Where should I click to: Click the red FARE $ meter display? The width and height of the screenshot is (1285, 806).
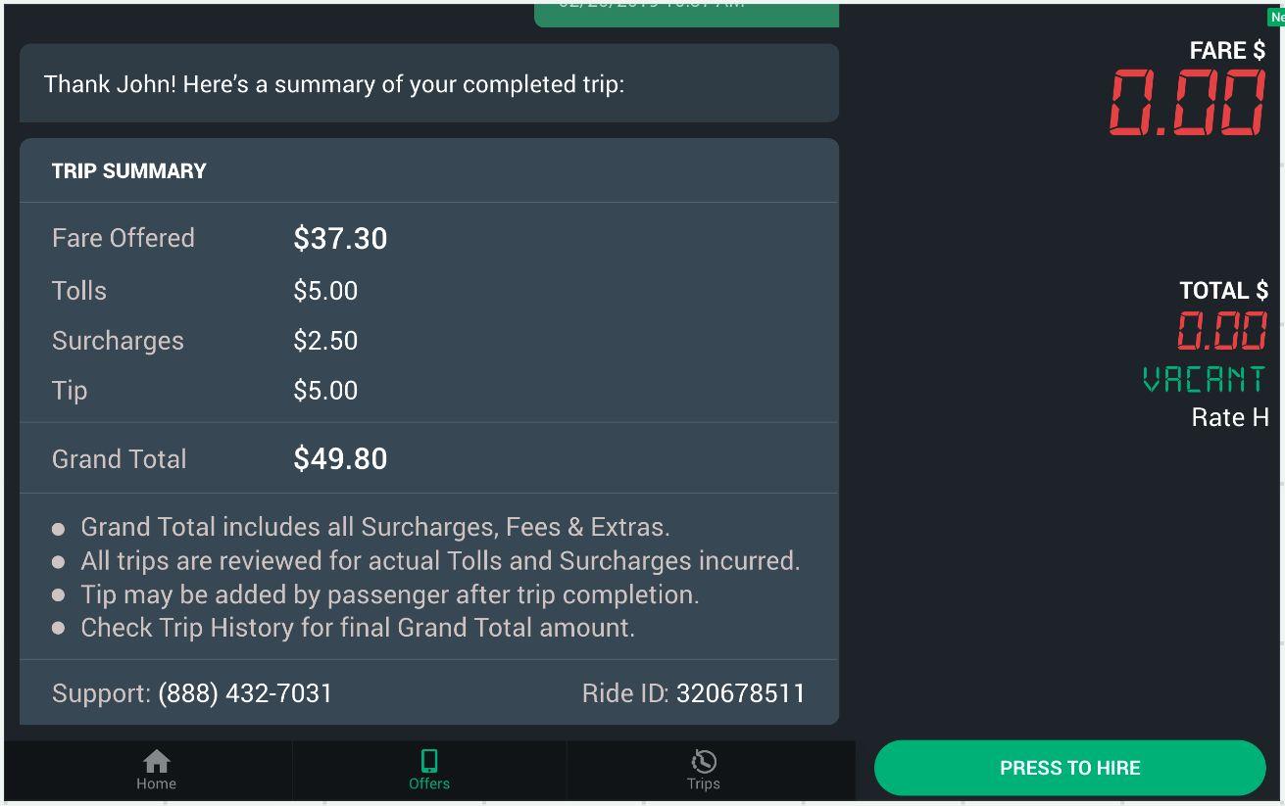[x=1187, y=103]
